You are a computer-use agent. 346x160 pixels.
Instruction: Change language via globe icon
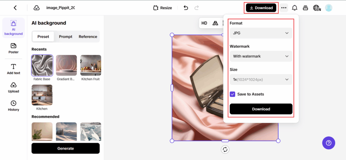click(x=317, y=8)
